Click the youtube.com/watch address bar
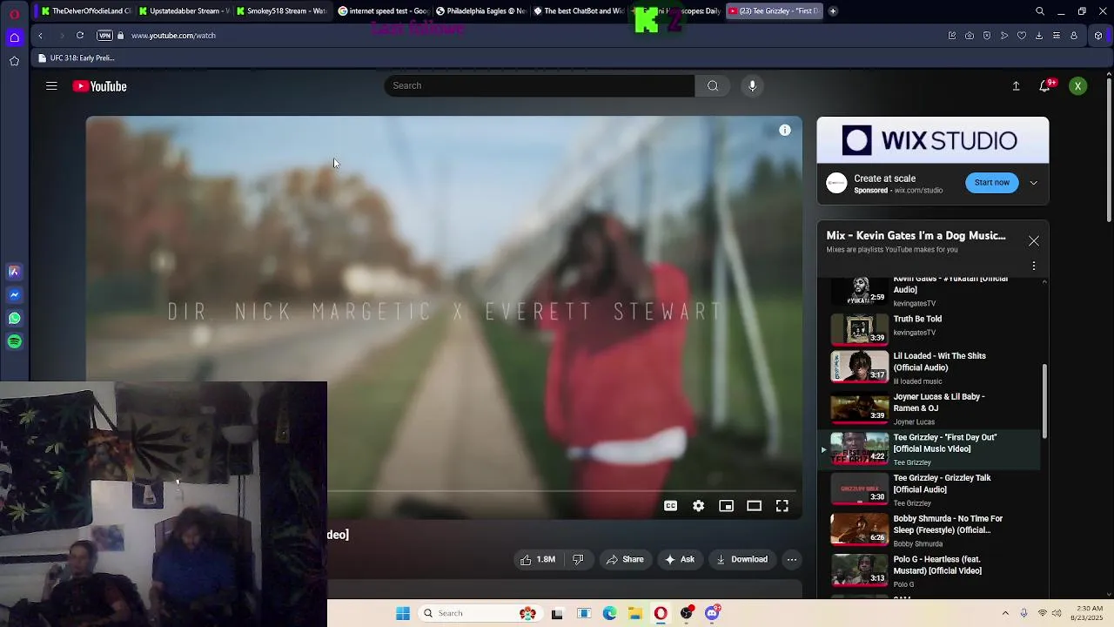 click(173, 36)
